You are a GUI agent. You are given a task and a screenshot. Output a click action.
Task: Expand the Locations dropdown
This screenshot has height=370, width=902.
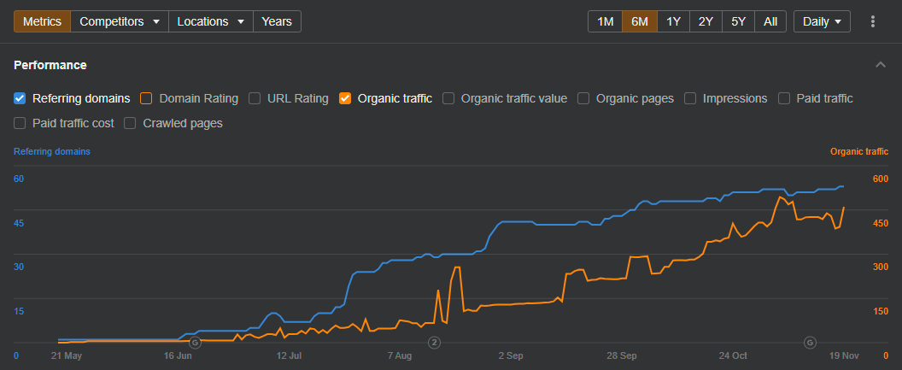pos(211,21)
